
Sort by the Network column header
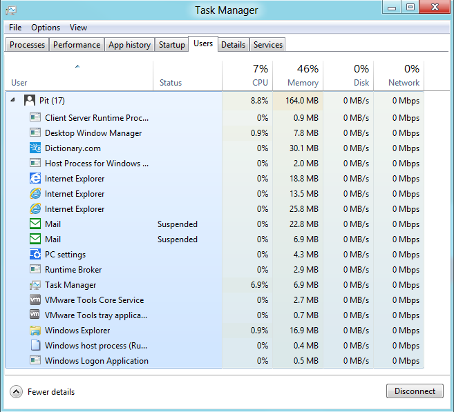click(x=399, y=76)
